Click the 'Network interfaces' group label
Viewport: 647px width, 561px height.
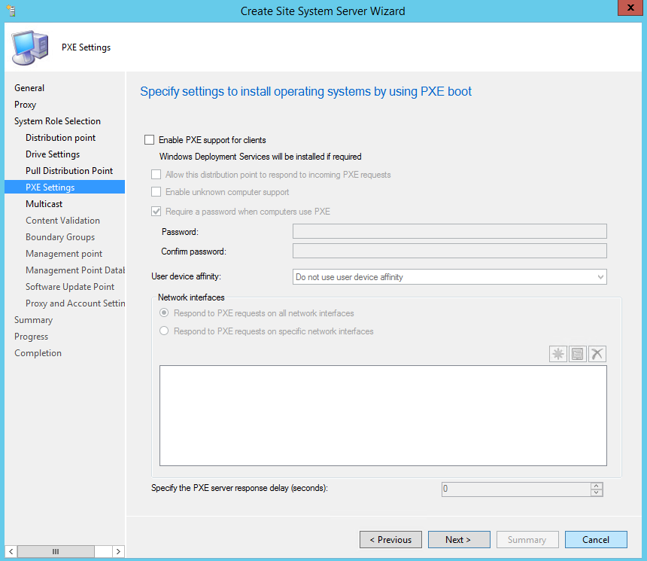tap(191, 297)
